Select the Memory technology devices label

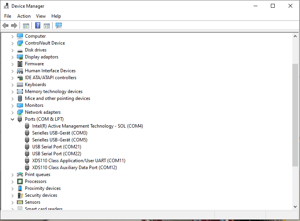coord(54,91)
